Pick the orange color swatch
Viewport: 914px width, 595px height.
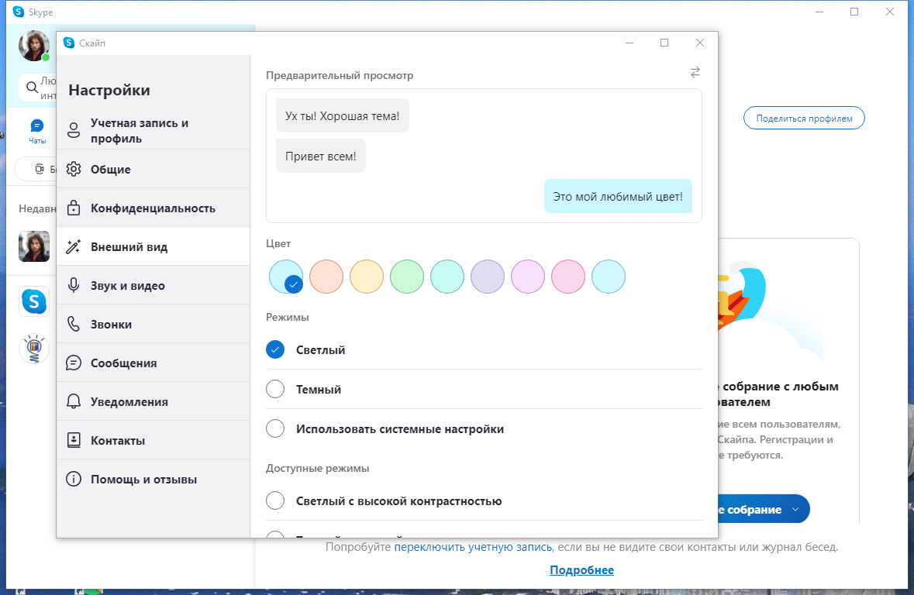click(x=326, y=277)
